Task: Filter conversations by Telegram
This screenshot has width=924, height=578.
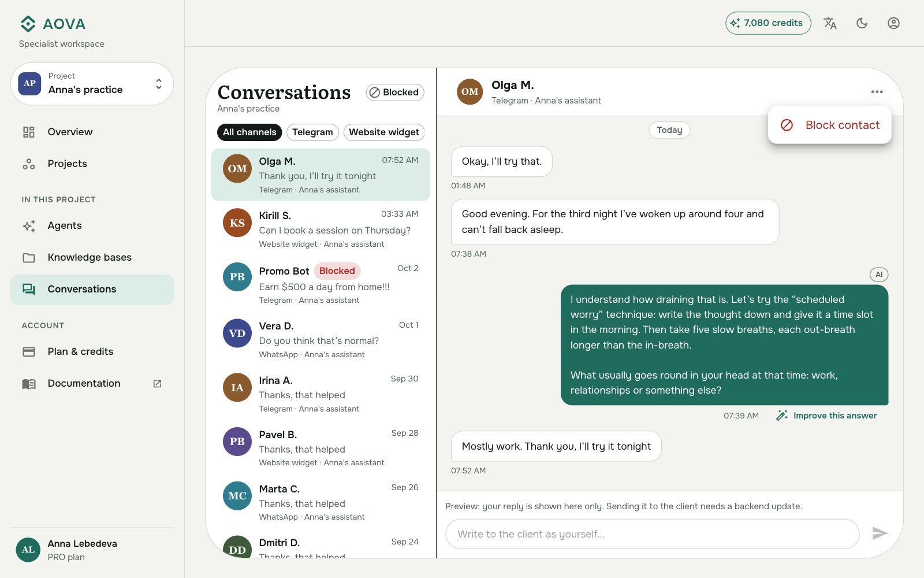Action: 312,132
